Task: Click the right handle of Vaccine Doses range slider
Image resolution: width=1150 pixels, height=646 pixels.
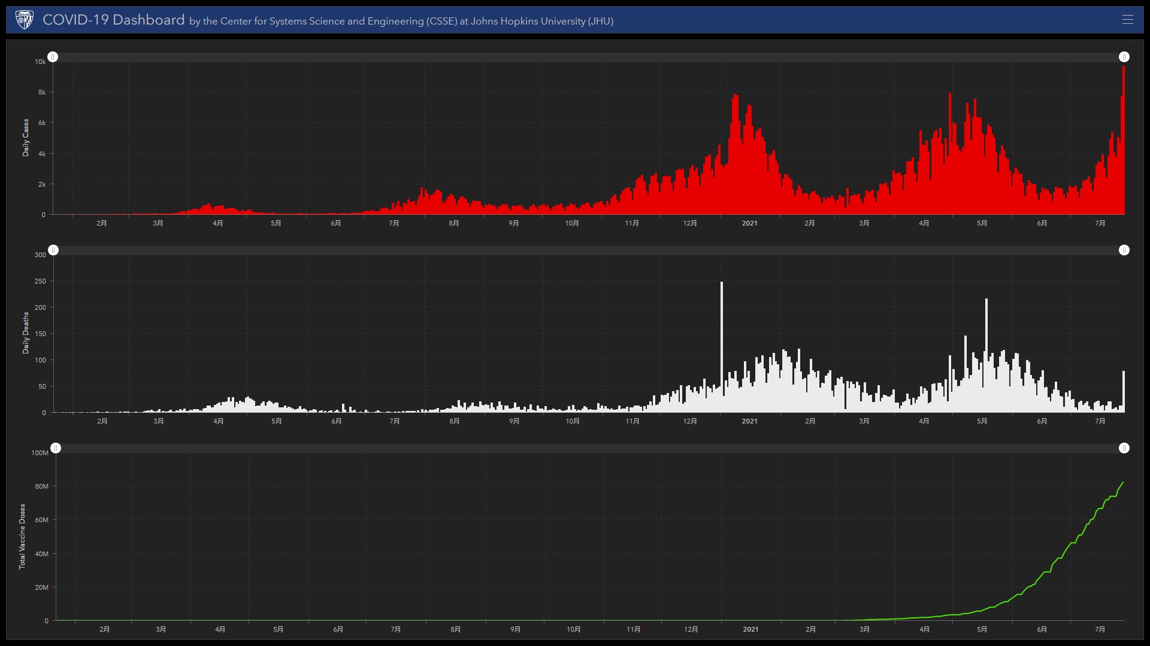Action: pyautogui.click(x=1124, y=448)
